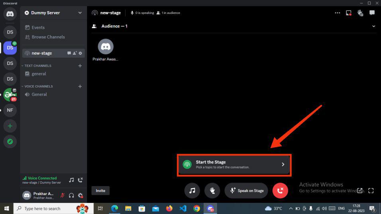
Task: Open the NF server icon
Action: (x=10, y=110)
